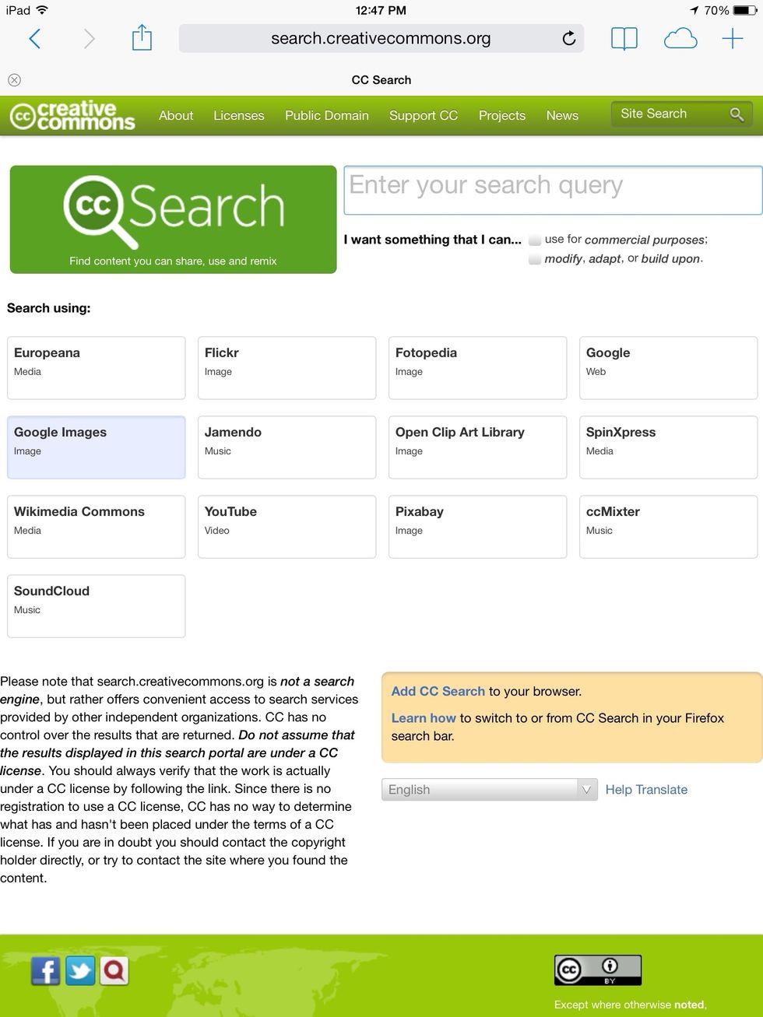Open Safari bookmarks
The image size is (763, 1017).
tap(624, 38)
